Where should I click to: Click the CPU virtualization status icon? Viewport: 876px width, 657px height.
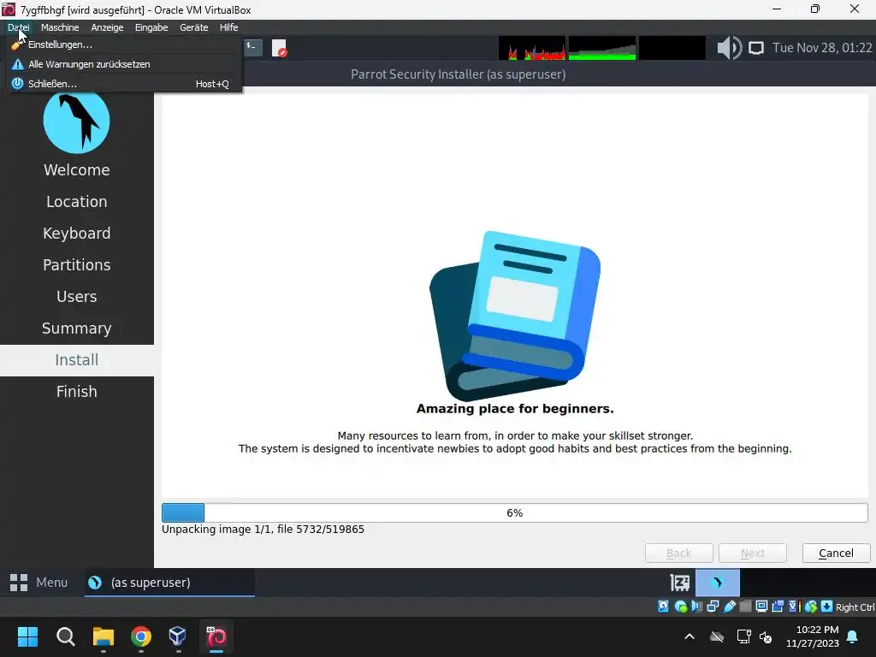795,607
